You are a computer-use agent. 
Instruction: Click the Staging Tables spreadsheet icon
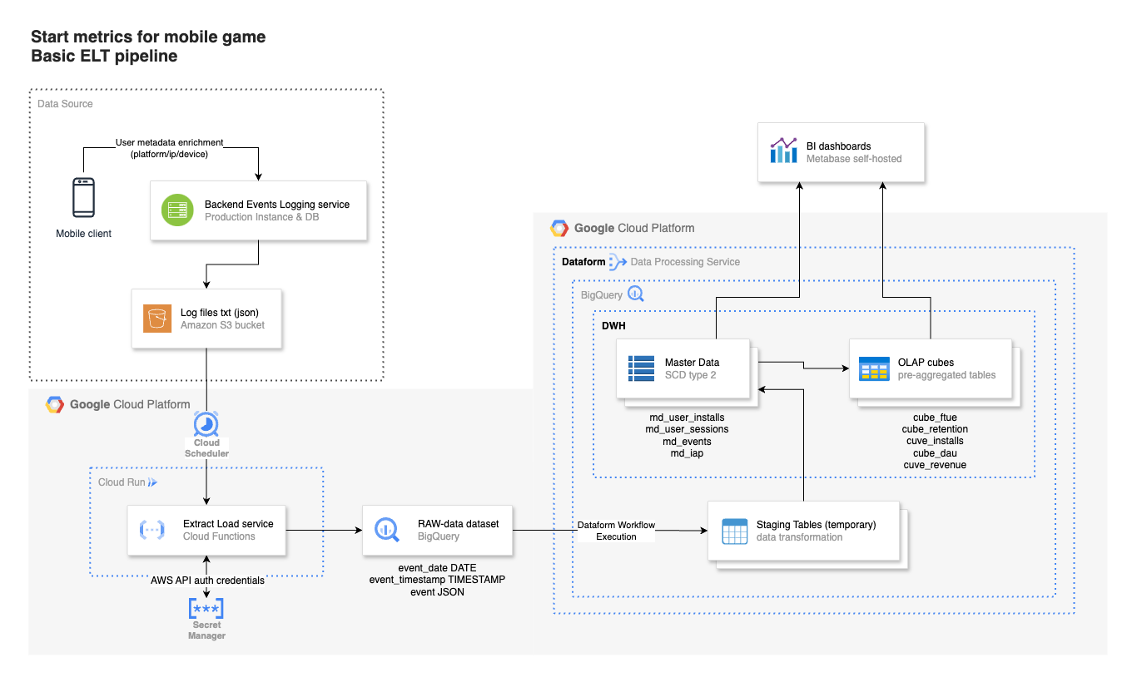pos(735,531)
